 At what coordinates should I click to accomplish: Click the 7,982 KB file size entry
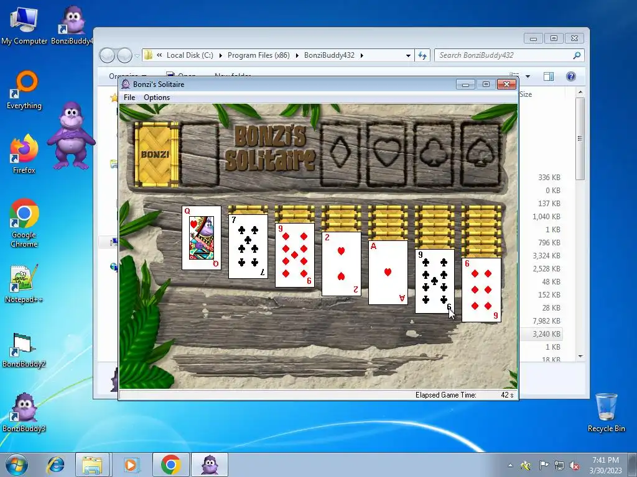[546, 321]
